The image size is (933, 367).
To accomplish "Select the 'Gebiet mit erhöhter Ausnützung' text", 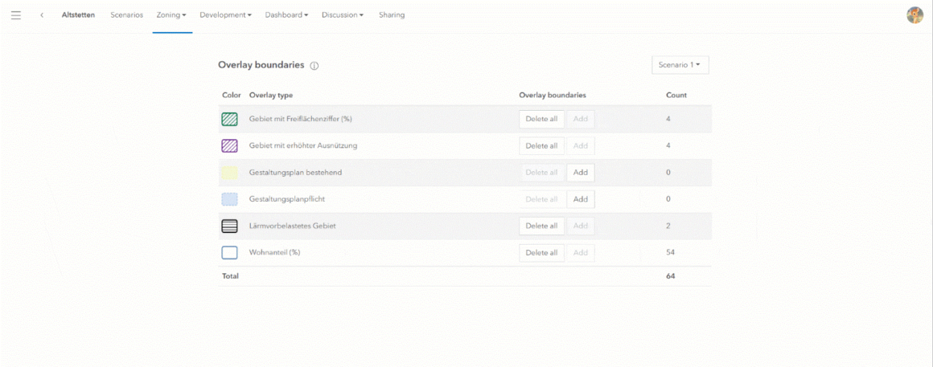I will pyautogui.click(x=303, y=145).
